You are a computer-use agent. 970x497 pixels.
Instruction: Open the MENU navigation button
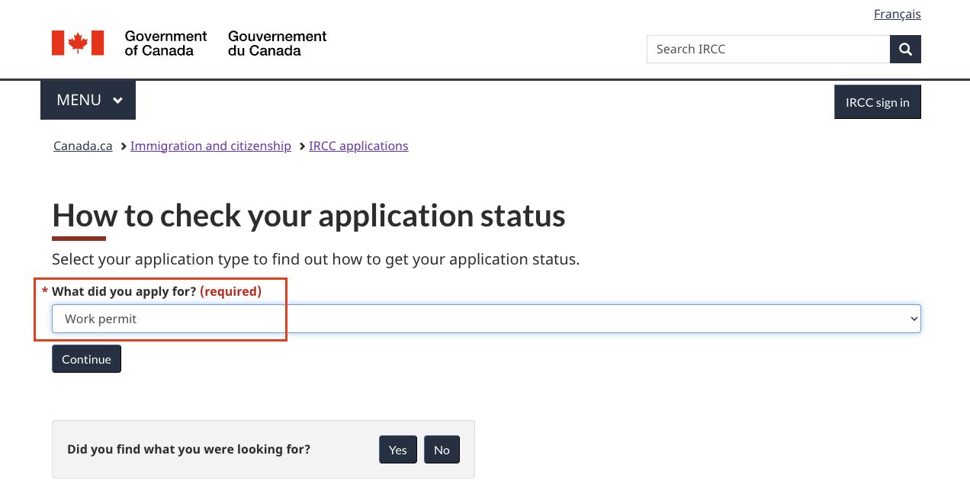tap(88, 101)
